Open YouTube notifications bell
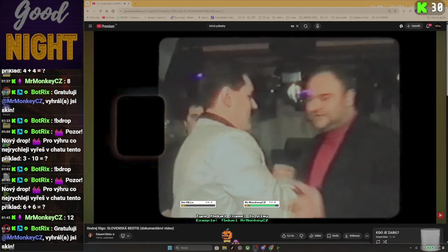448x252 pixels. coord(428,26)
